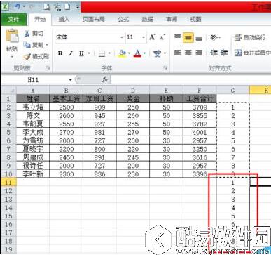This screenshot has width=271, height=255.
Task: Click the Merge and Center (合并后居中) button
Action: coord(253,53)
